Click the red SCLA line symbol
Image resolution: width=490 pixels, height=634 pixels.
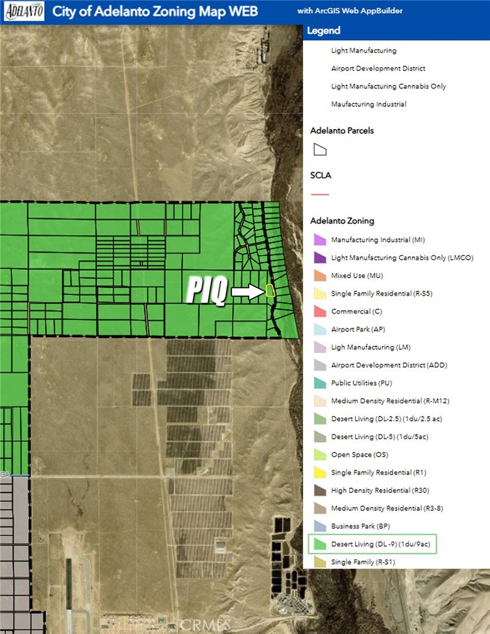(320, 194)
